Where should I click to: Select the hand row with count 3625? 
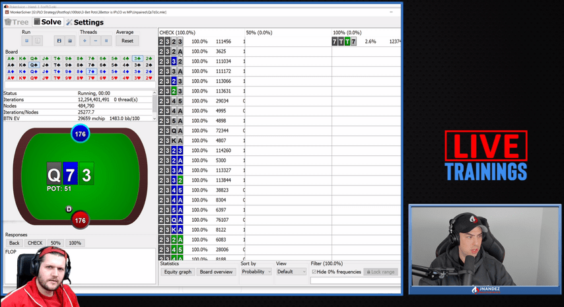point(201,51)
